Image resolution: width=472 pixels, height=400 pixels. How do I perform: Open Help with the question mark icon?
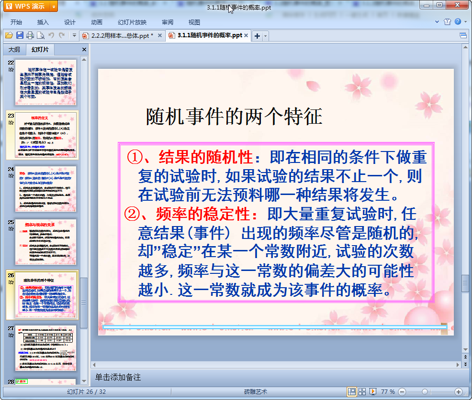[x=458, y=22]
